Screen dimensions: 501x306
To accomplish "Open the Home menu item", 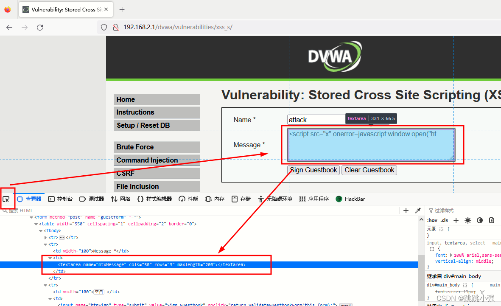I will point(157,99).
